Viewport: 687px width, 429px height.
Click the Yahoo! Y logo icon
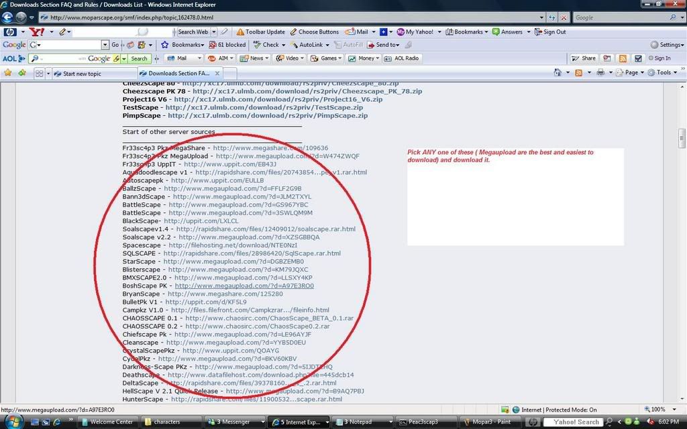(x=37, y=32)
